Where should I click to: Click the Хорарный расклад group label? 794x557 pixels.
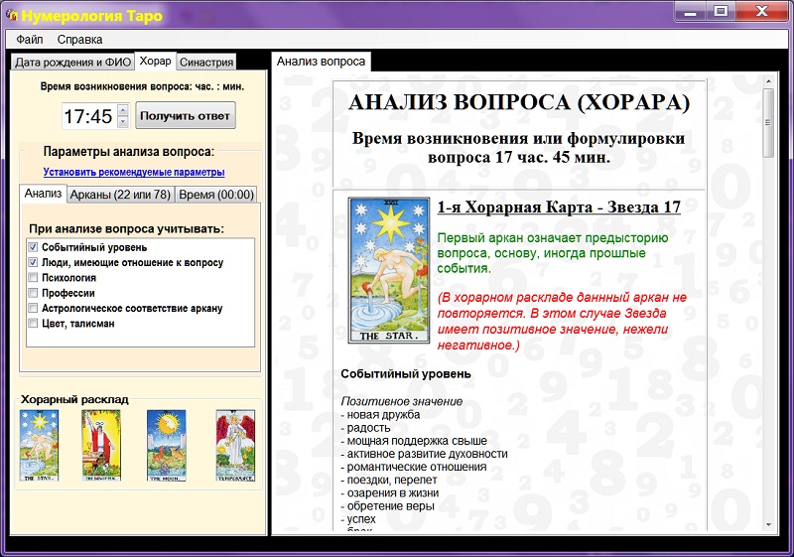pyautogui.click(x=74, y=399)
